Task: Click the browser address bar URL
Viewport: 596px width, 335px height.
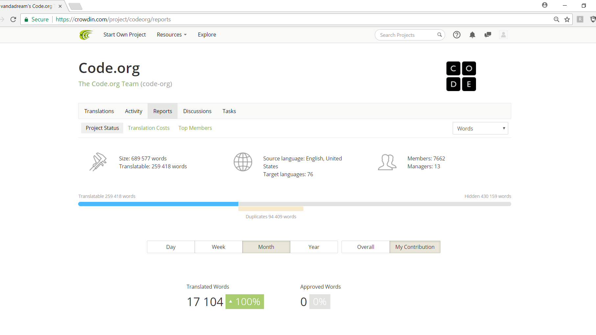Action: coord(113,19)
